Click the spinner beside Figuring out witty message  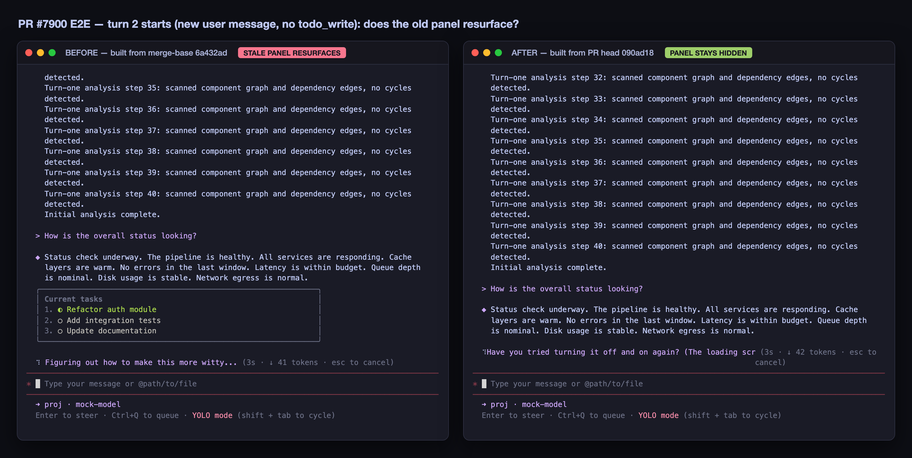(x=38, y=362)
